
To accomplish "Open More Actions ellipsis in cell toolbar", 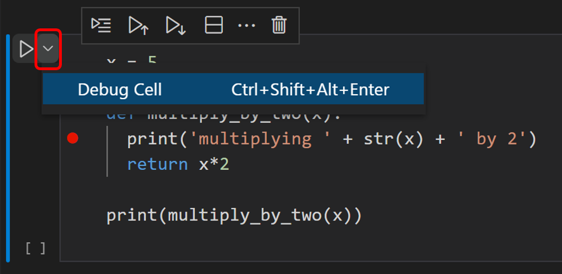I will click(x=247, y=26).
